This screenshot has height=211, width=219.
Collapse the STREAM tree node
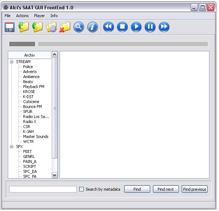[12, 62]
